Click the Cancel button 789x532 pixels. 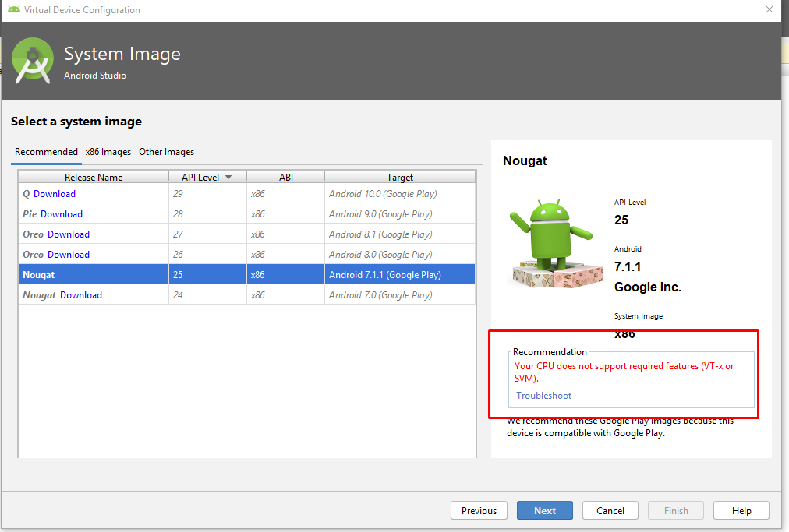610,510
